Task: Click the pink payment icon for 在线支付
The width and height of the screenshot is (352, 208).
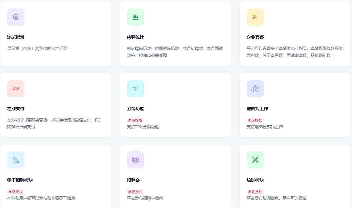Action: (16, 89)
